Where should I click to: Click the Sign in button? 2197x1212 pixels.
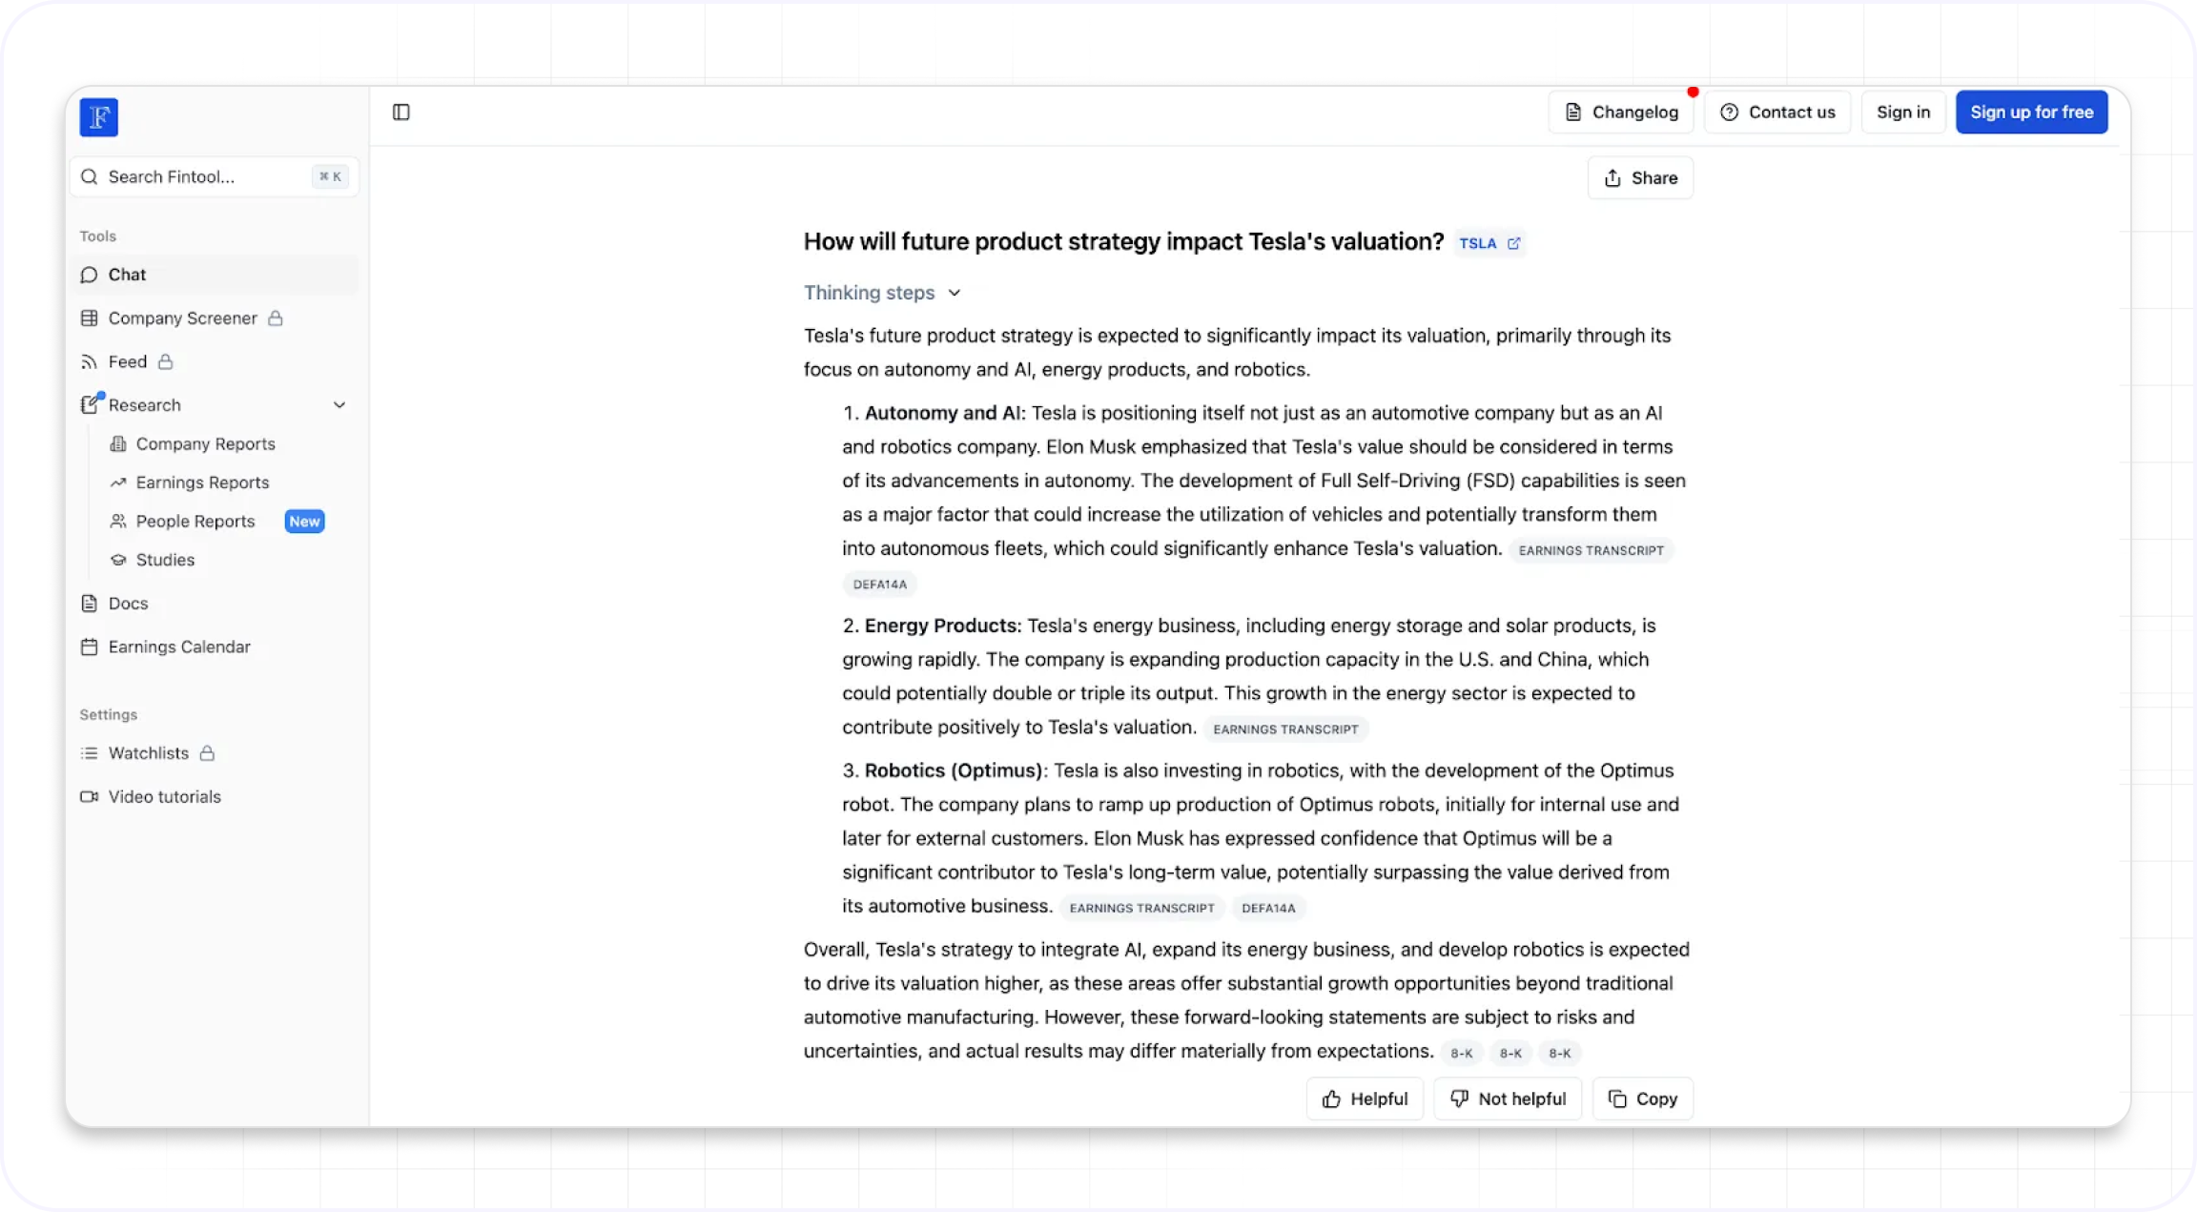click(1902, 113)
